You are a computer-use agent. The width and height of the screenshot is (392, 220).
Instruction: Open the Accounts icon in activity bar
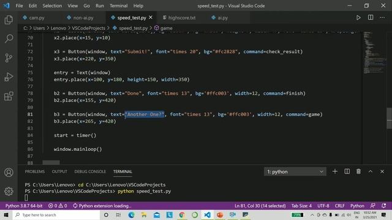point(9,172)
